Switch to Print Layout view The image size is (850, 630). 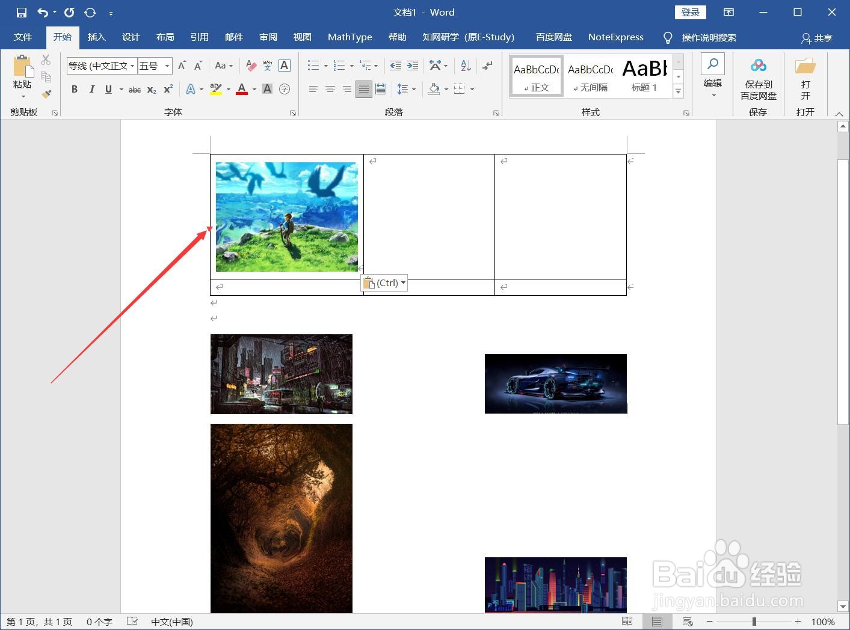657,622
